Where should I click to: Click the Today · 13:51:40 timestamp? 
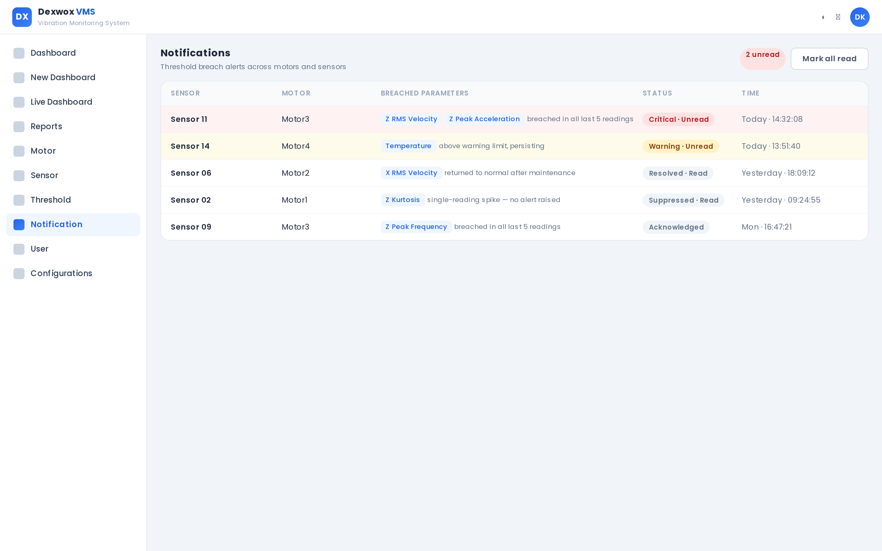[x=771, y=146]
